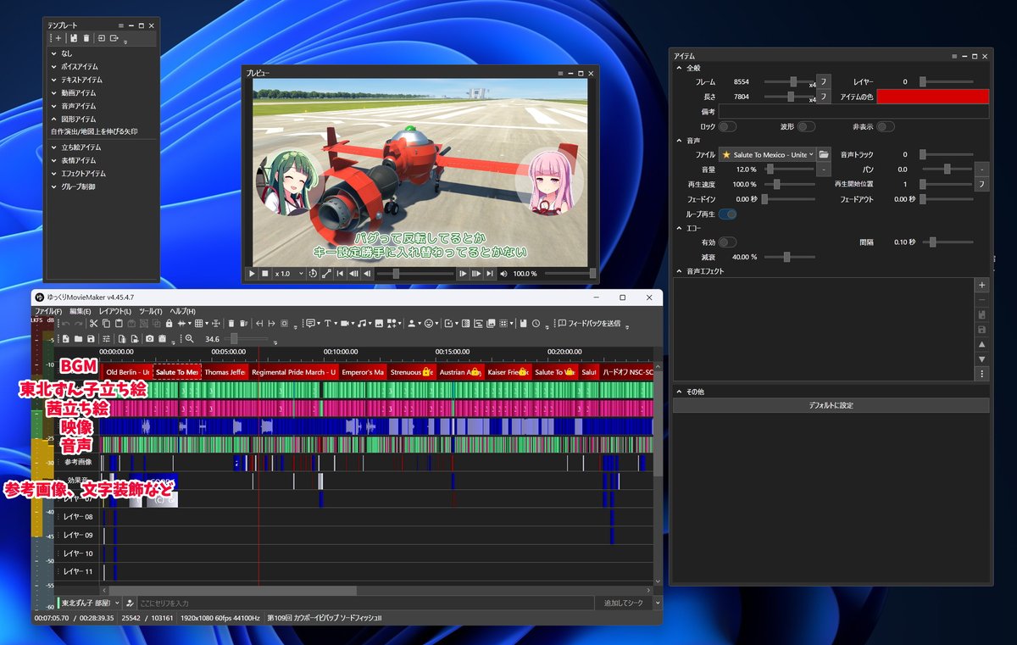Image resolution: width=1017 pixels, height=645 pixels.
Task: Click the import template icon
Action: point(101,38)
